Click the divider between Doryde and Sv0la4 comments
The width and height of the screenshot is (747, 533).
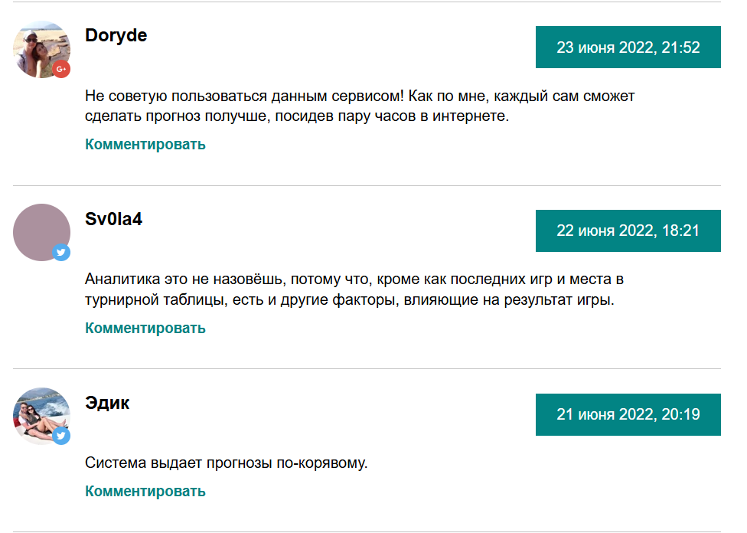click(x=367, y=185)
